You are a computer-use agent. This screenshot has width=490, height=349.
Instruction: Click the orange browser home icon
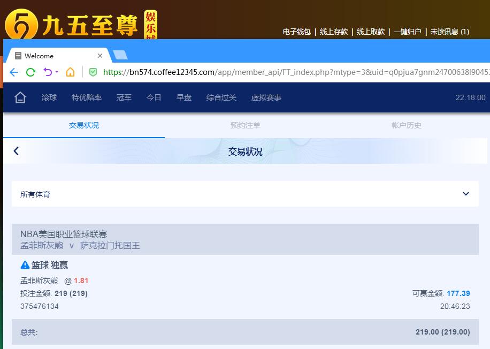(71, 72)
